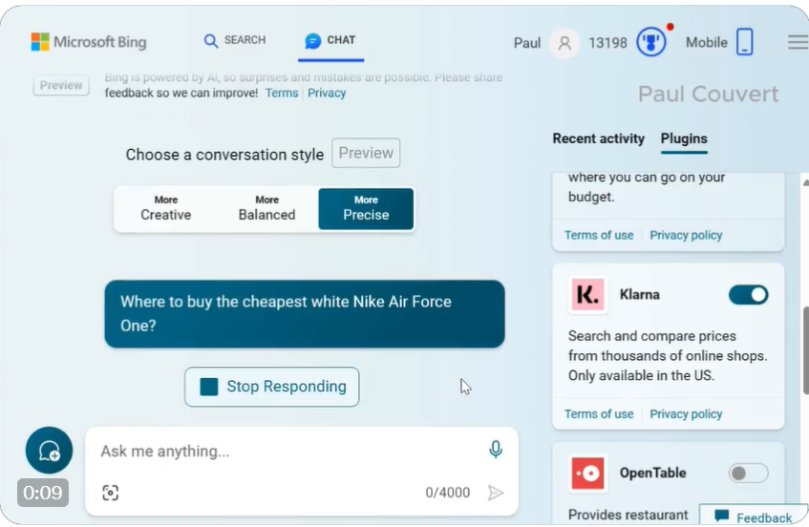Open Klarna's Privacy policy link
The height and width of the screenshot is (527, 809).
coord(686,414)
